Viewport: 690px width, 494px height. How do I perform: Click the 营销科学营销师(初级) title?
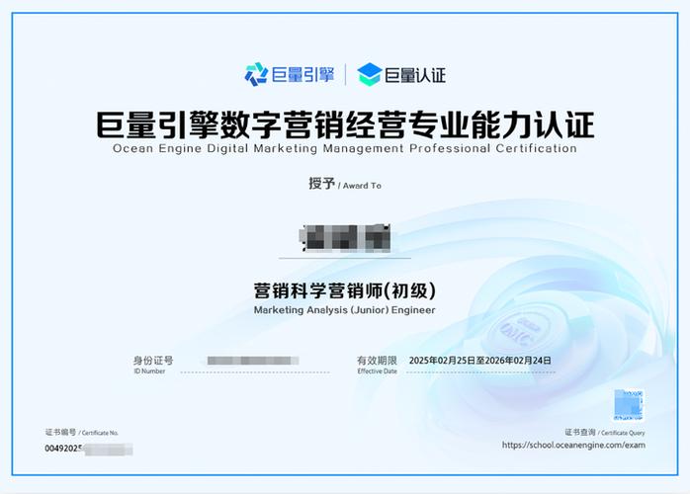point(345,290)
